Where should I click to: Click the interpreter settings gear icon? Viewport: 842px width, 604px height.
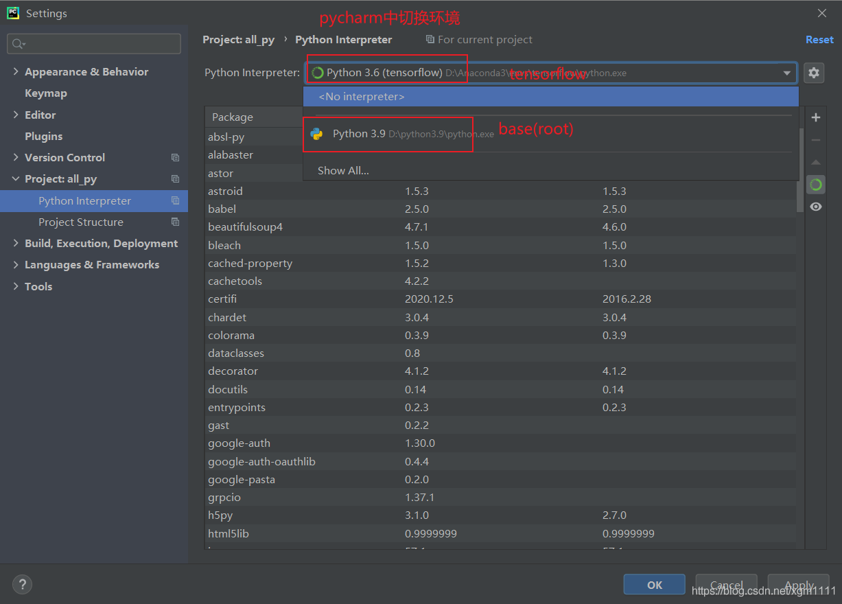click(814, 73)
